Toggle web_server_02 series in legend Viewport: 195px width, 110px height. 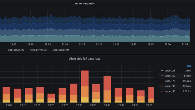[16, 50]
